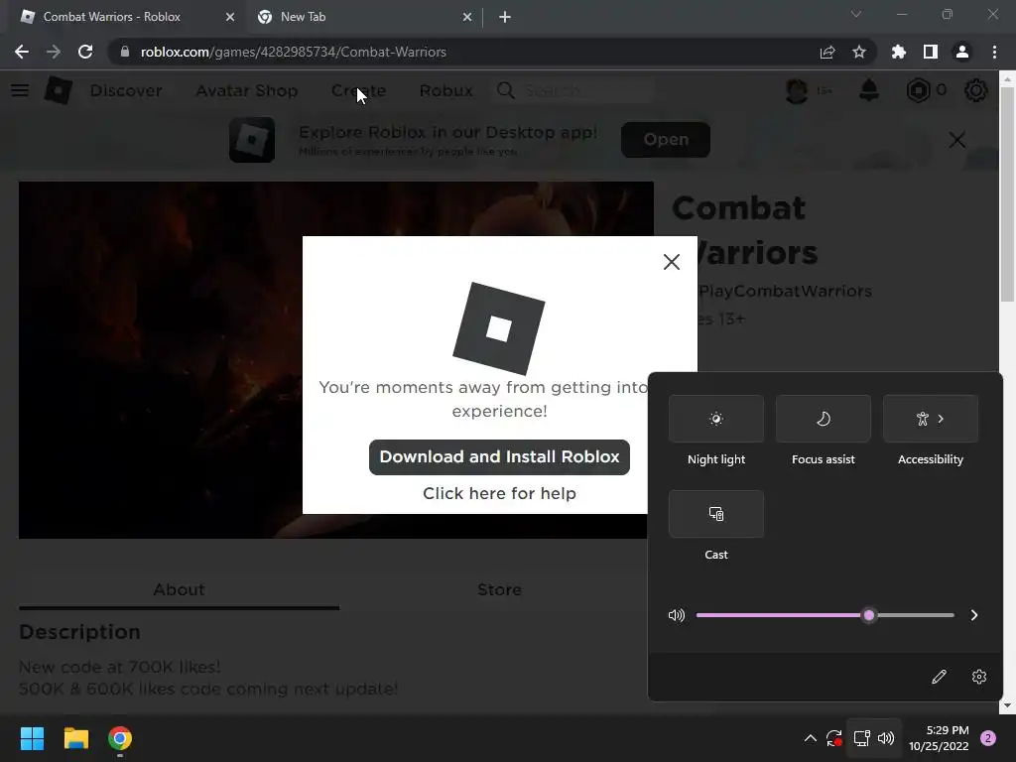Switch to the About tab

(x=179, y=589)
